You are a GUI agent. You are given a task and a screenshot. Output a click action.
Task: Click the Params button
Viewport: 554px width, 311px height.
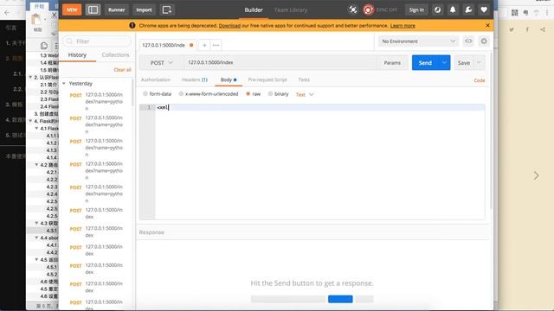(392, 63)
